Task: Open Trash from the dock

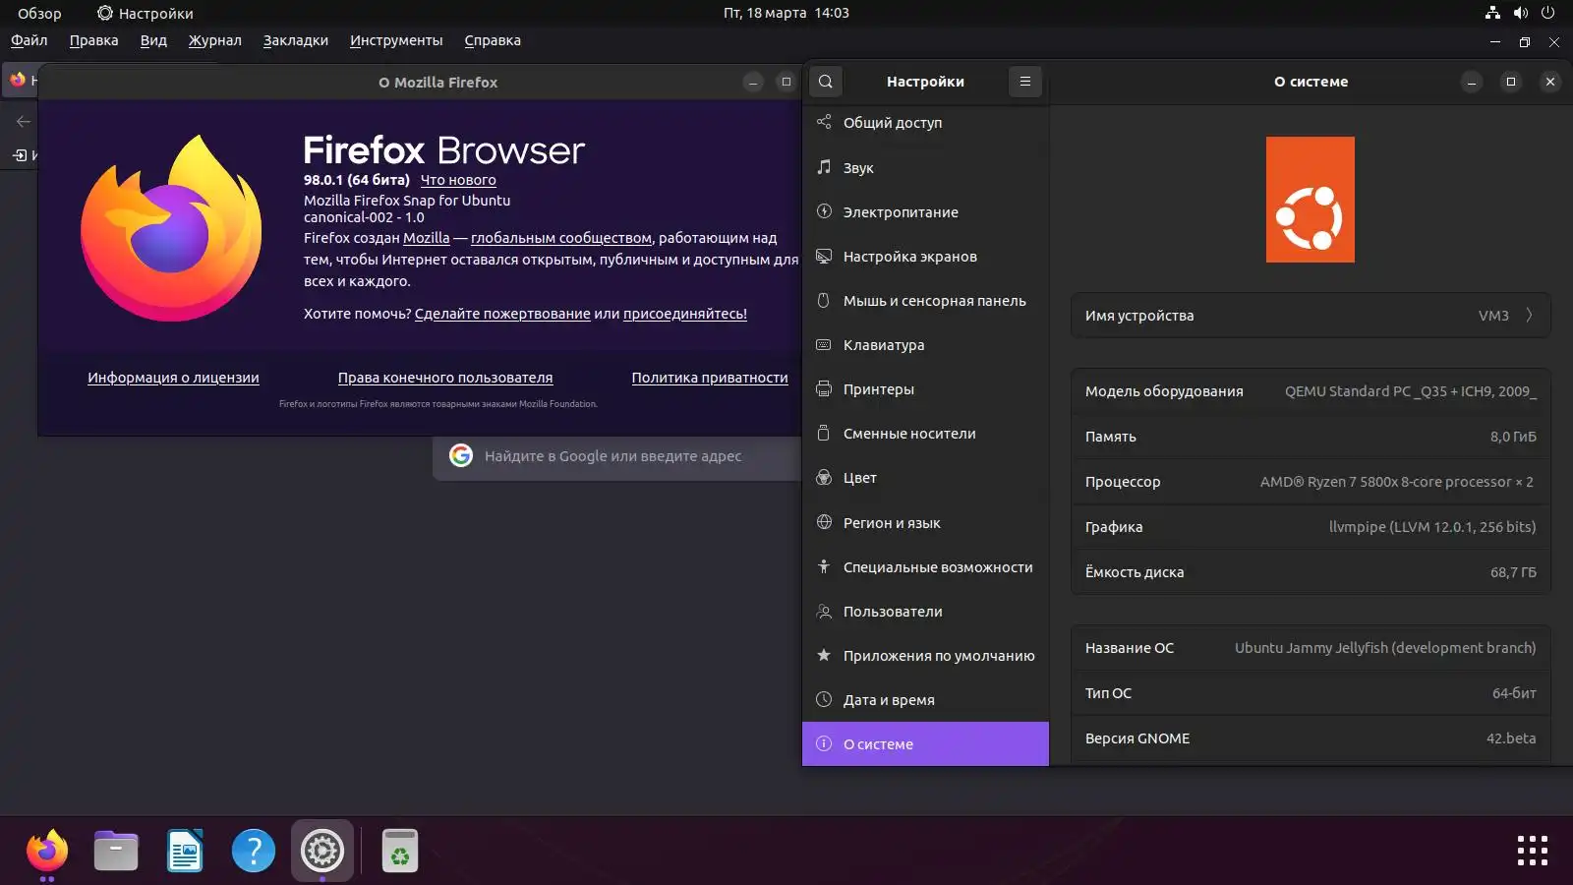Action: coord(400,851)
